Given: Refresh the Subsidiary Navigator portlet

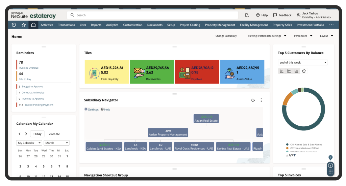Looking at the screenshot, I should tap(253, 100).
